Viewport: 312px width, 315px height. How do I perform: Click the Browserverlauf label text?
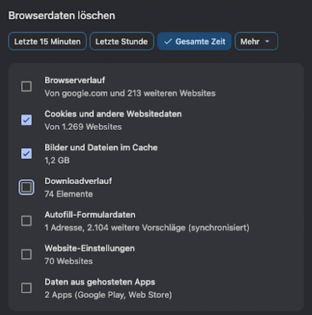[75, 80]
